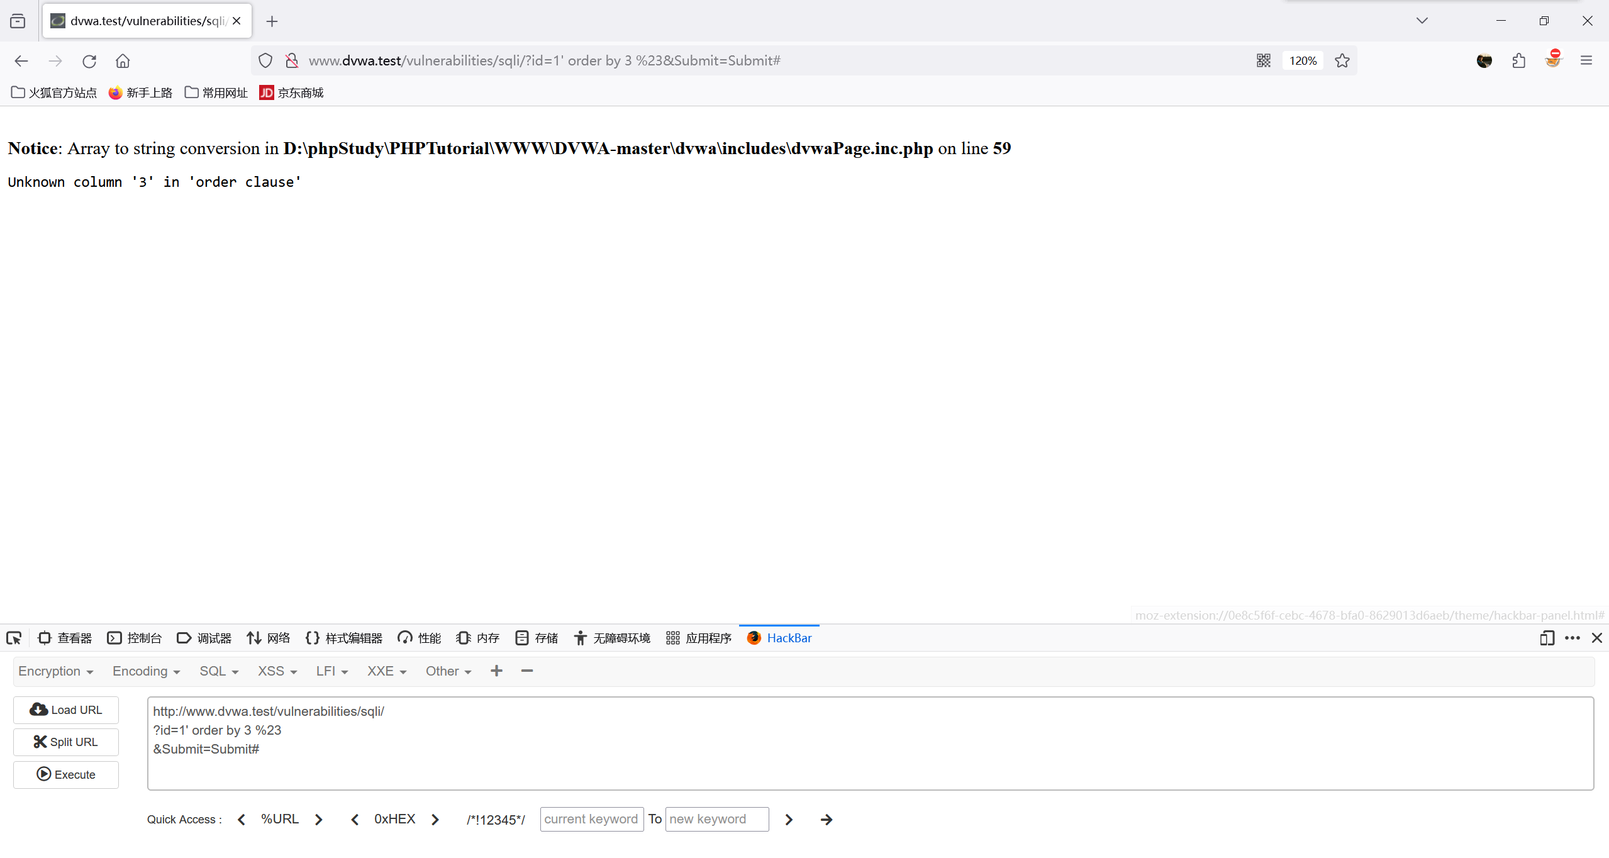The height and width of the screenshot is (858, 1609).
Task: Open the 新手上路 bookmark
Action: coord(140,92)
